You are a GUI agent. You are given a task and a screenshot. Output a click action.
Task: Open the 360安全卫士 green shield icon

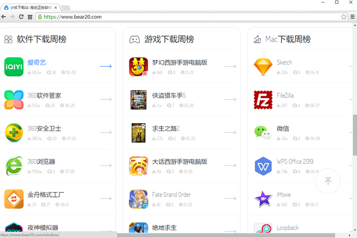point(14,133)
